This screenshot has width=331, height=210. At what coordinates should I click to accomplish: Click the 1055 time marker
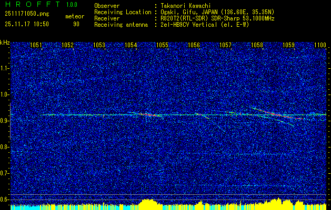tap(162, 45)
